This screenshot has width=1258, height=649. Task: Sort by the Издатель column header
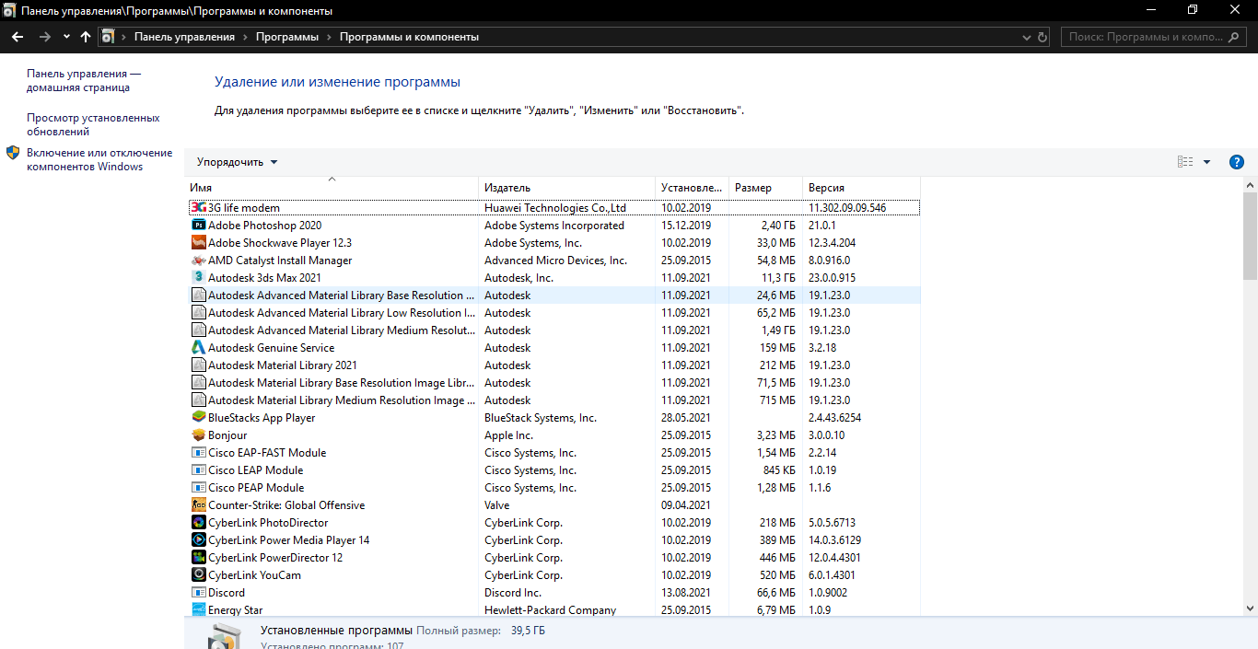click(x=566, y=188)
